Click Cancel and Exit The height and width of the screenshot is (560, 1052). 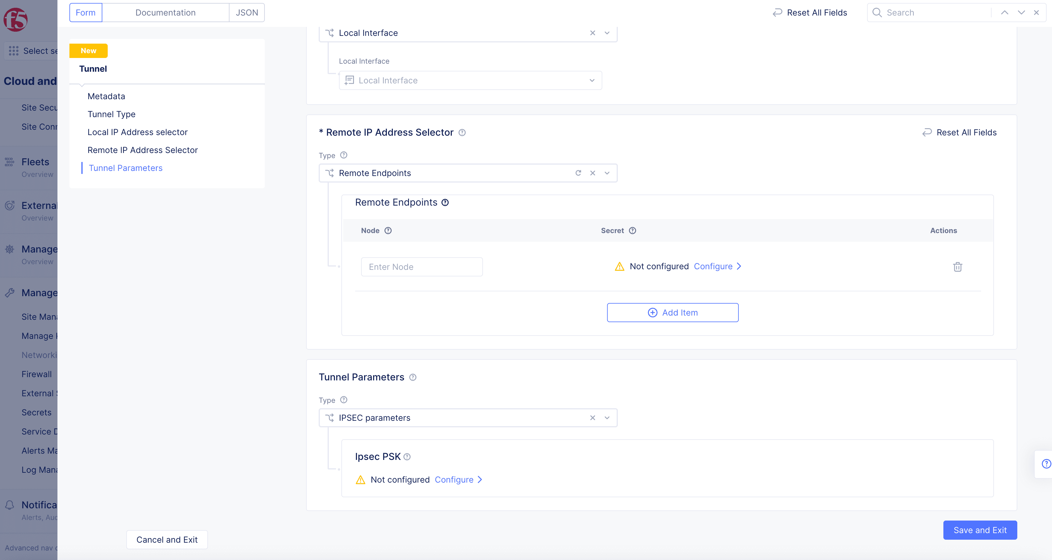click(167, 540)
